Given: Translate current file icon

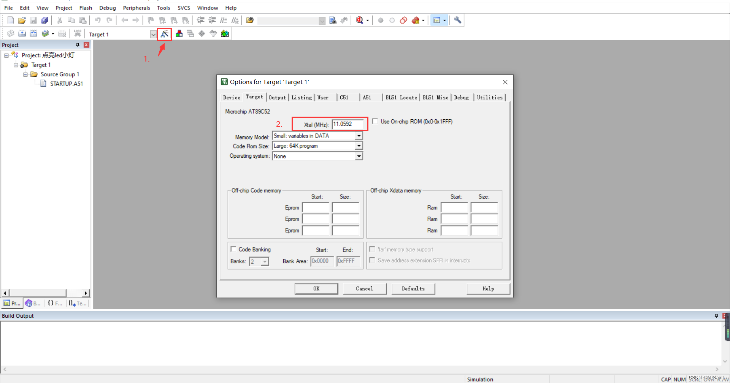Looking at the screenshot, I should [11, 33].
